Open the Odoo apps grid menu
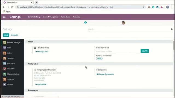Viewport: 175px width, 98px height. [x=4, y=17]
